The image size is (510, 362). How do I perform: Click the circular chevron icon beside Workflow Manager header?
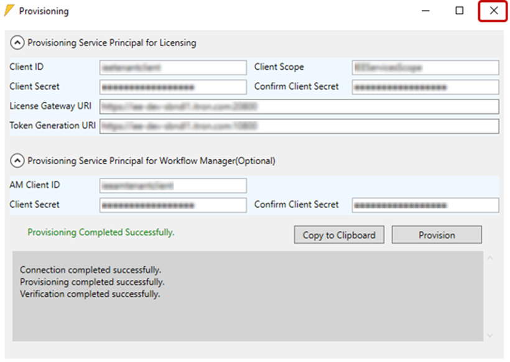tap(17, 160)
